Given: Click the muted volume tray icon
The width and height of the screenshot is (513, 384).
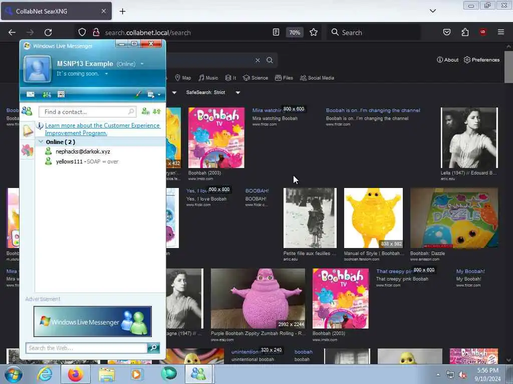Looking at the screenshot, I should coord(462,375).
